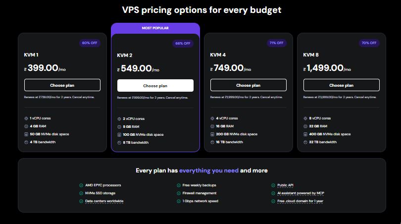Click RAM icon in KVM 2 card
The image size is (401, 224).
coord(119,127)
